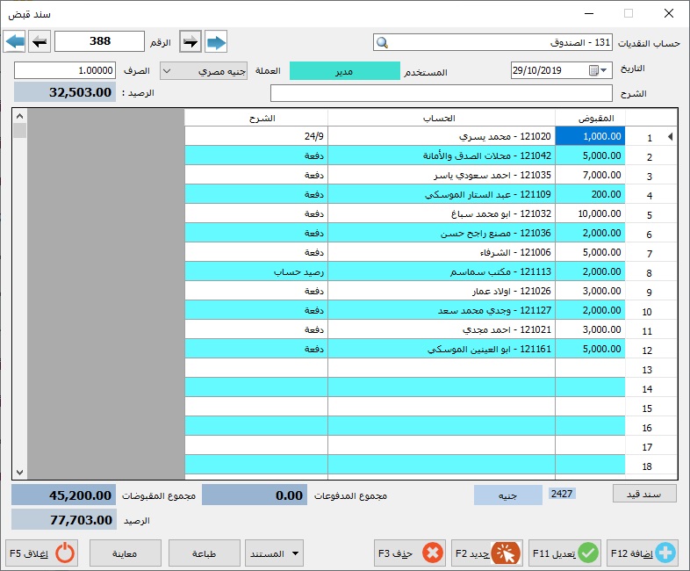Click the المقبوض column header

pos(590,118)
